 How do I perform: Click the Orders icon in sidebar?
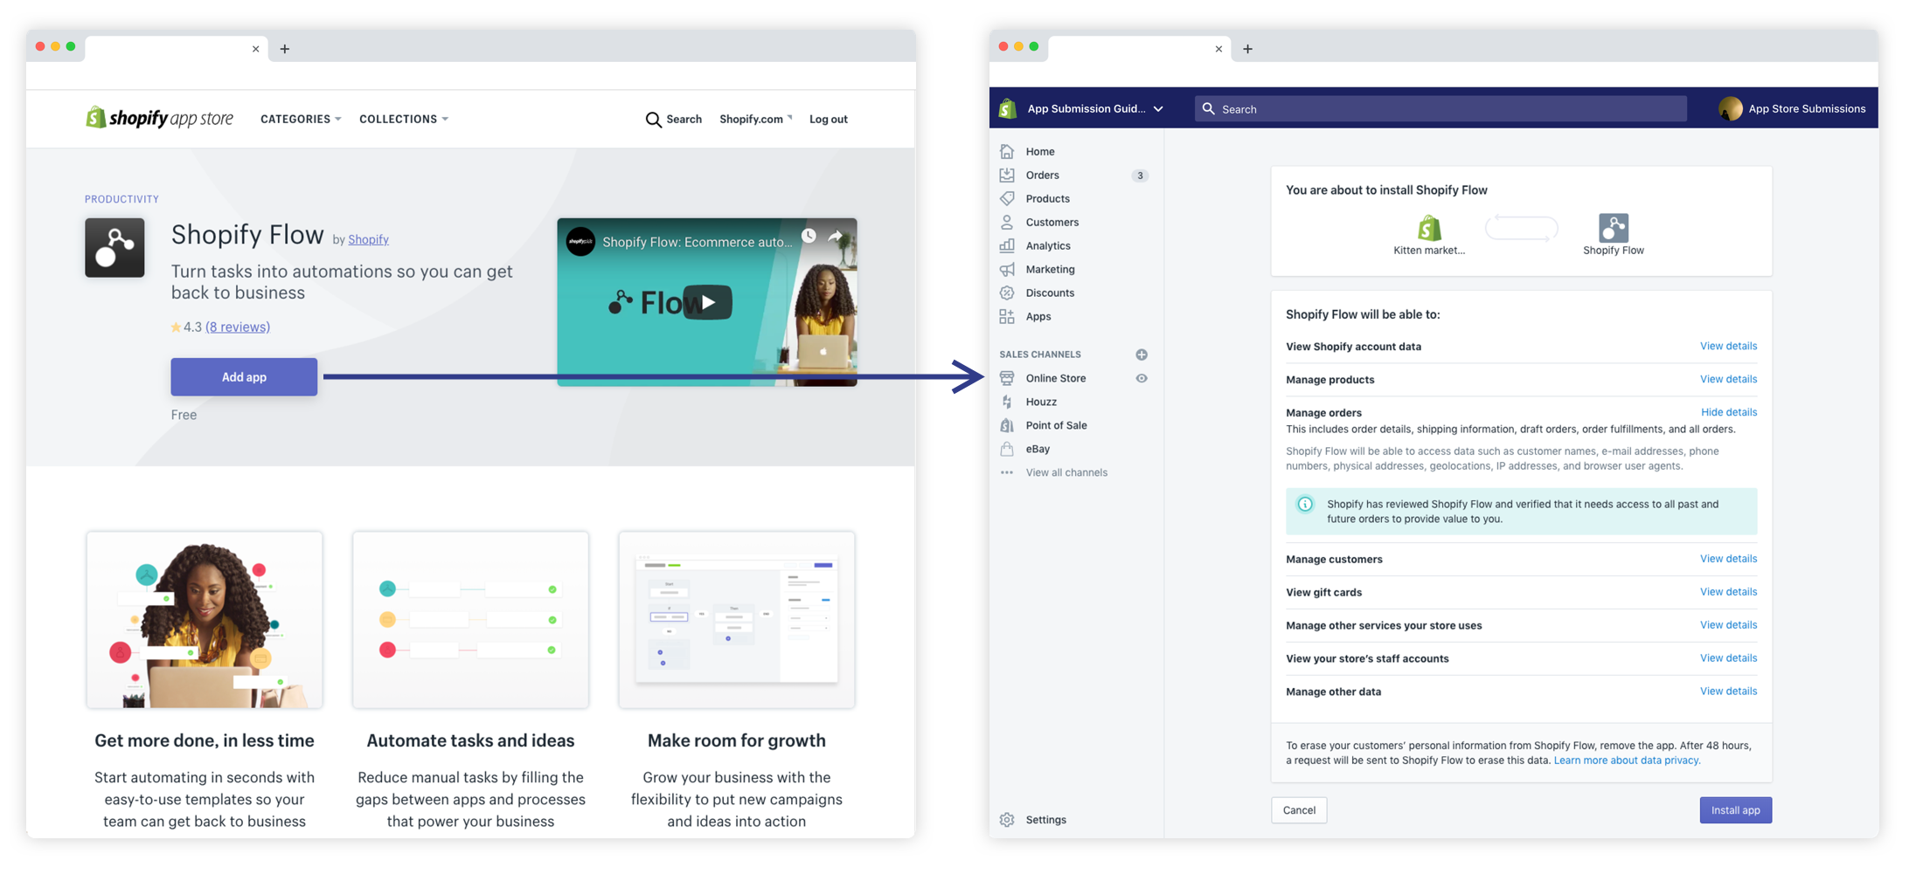point(1007,175)
